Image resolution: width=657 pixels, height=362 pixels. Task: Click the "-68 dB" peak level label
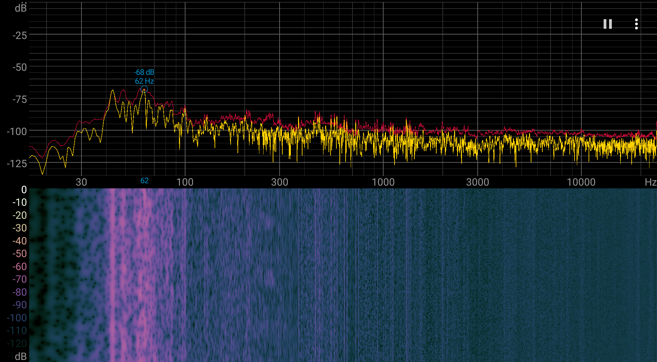pos(144,72)
